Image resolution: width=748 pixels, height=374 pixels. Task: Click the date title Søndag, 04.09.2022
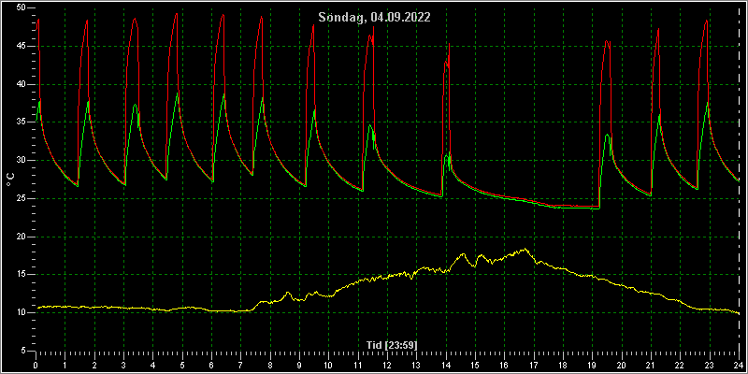[374, 18]
